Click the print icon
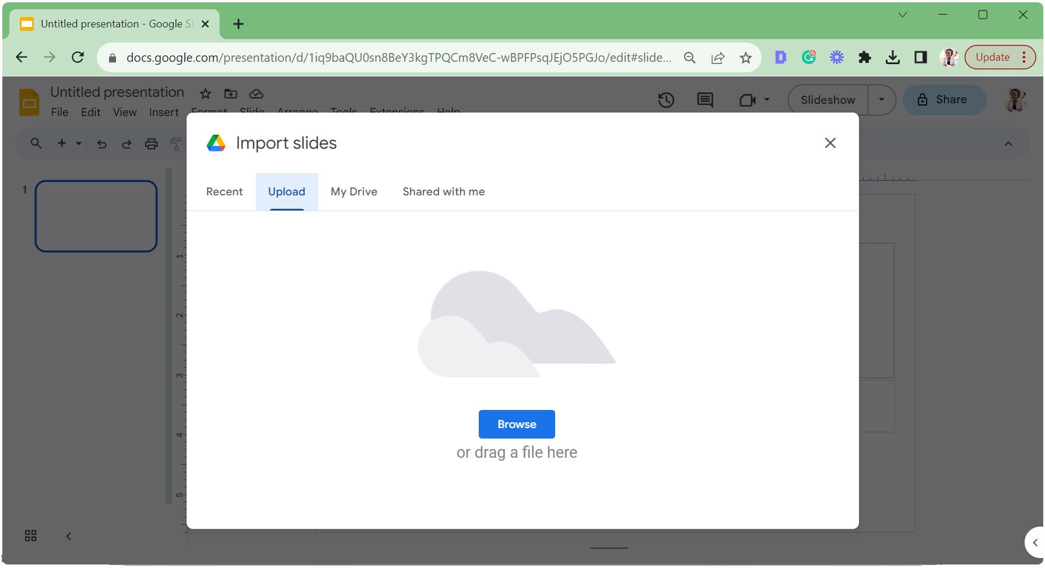 tap(152, 144)
